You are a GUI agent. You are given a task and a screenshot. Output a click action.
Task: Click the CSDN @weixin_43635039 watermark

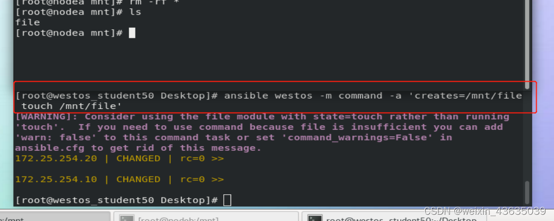485,211
